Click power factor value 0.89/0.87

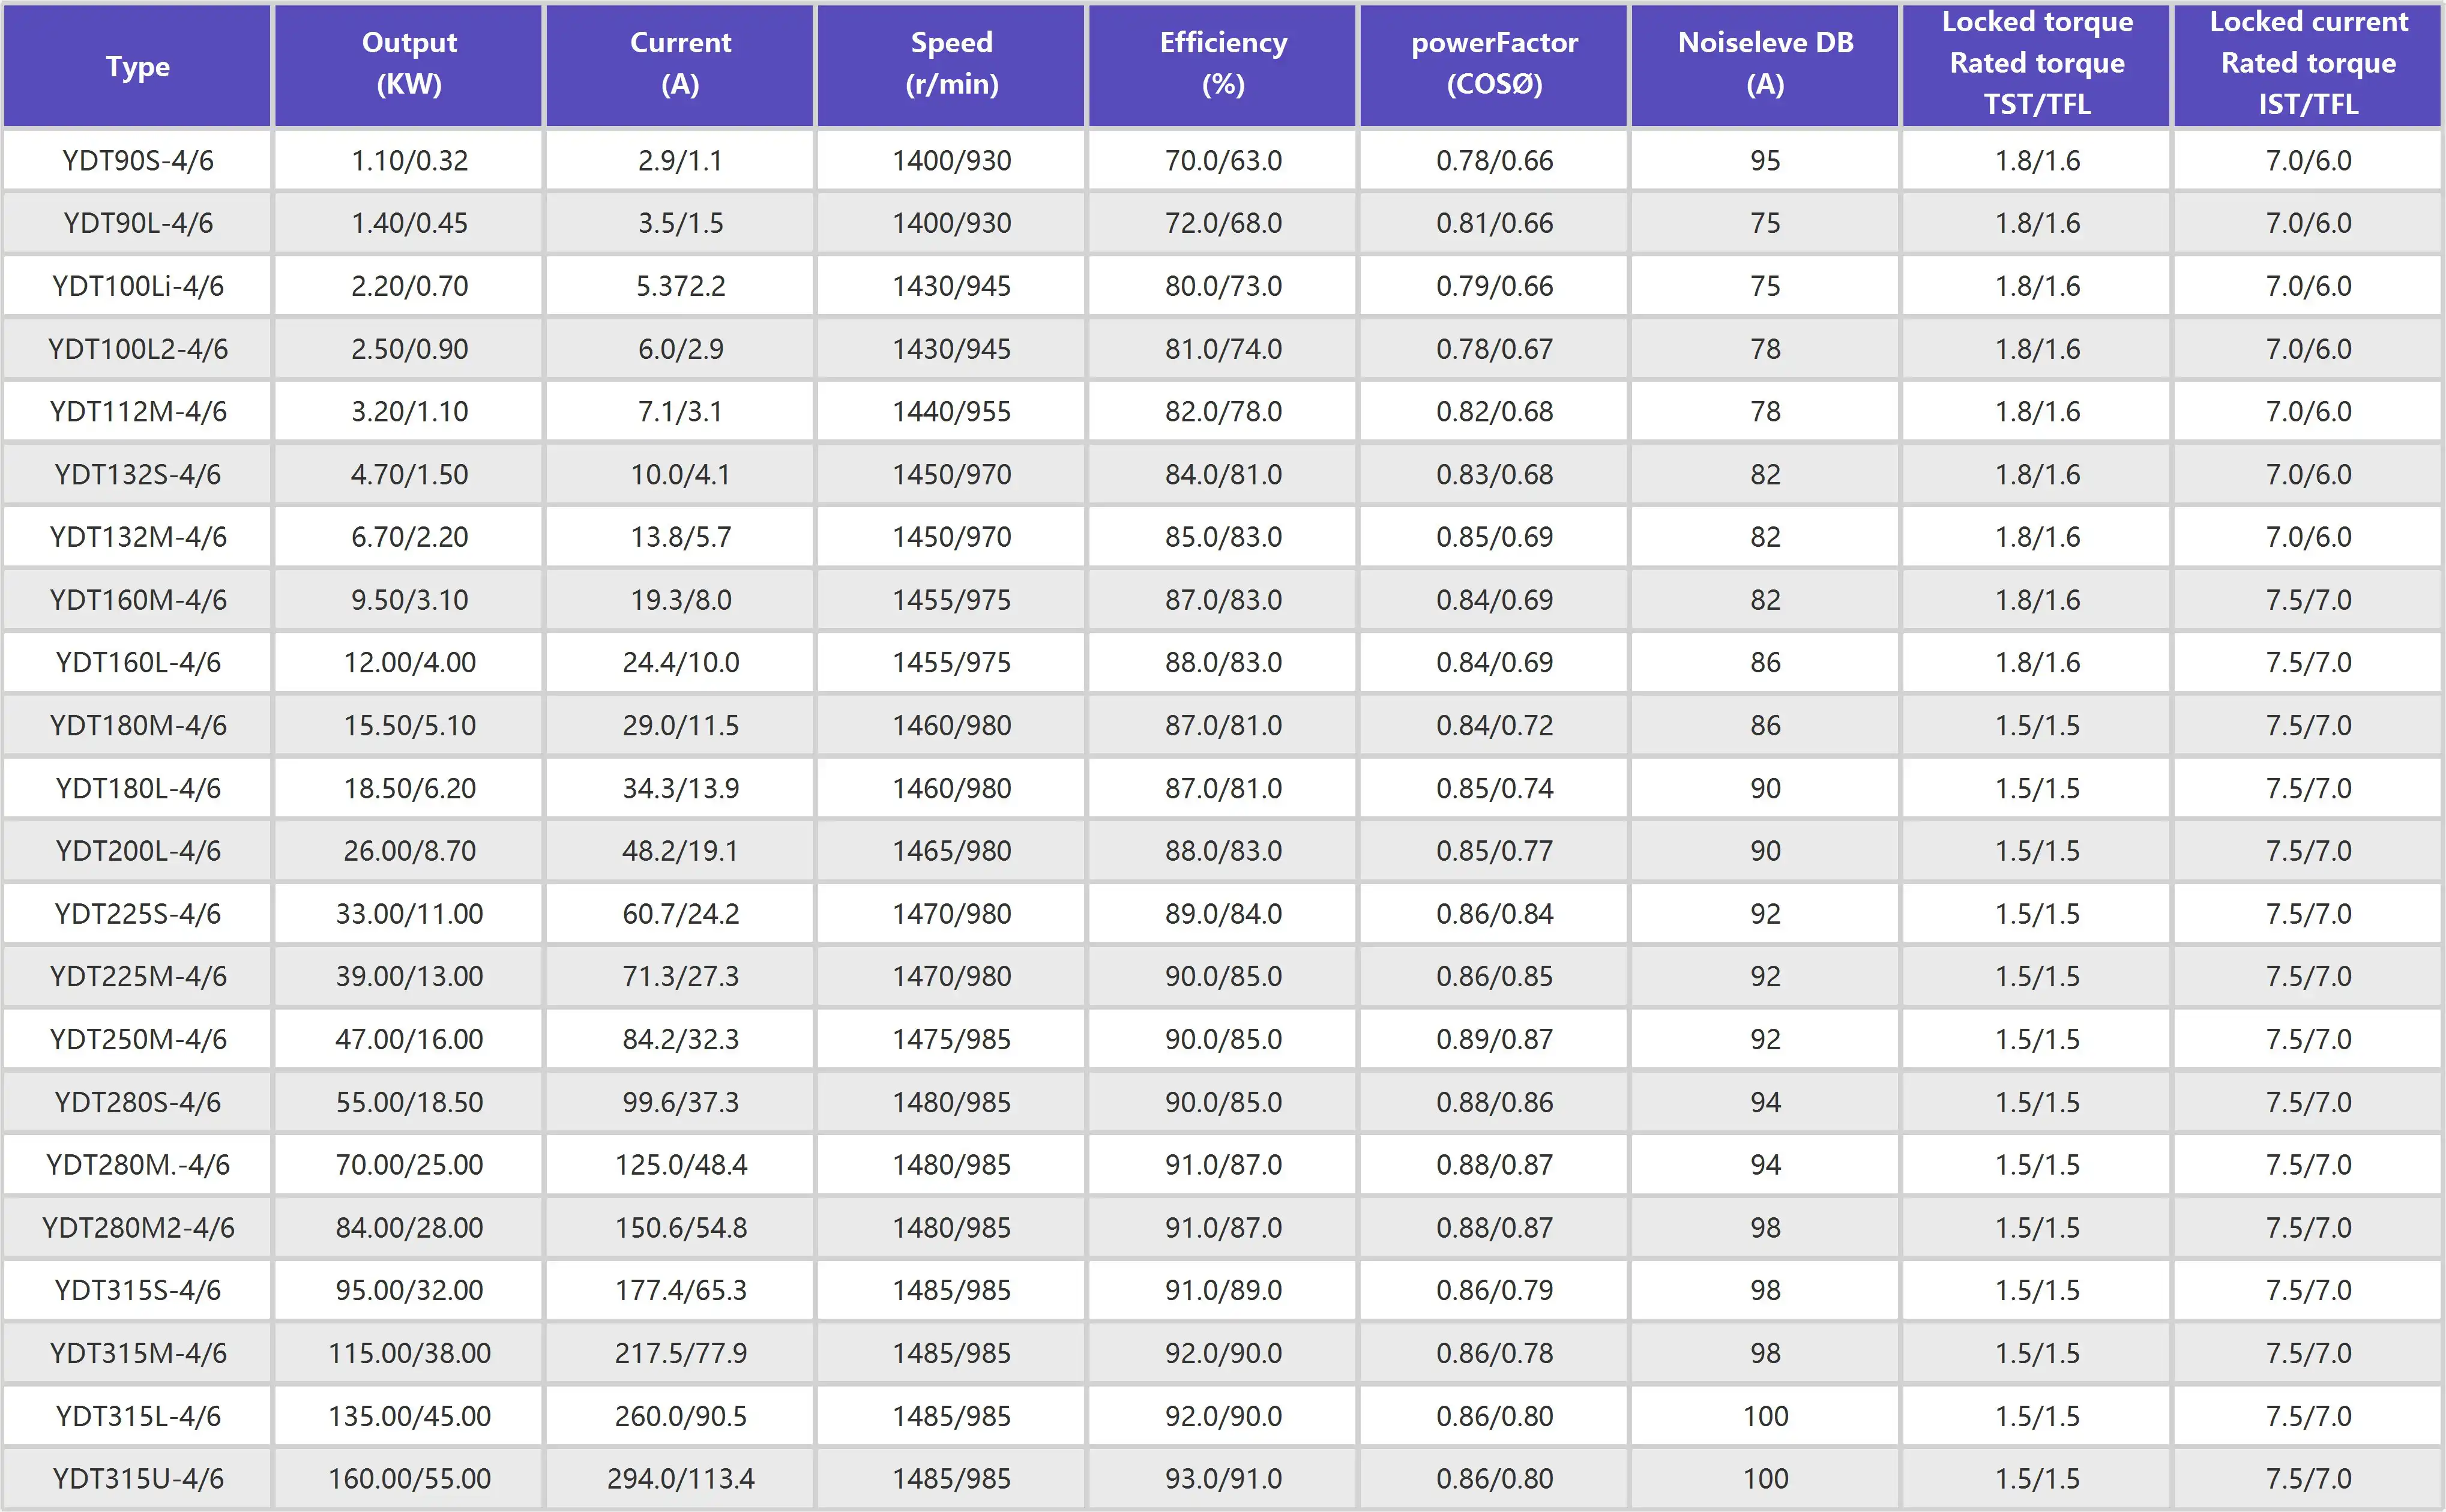1494,1039
